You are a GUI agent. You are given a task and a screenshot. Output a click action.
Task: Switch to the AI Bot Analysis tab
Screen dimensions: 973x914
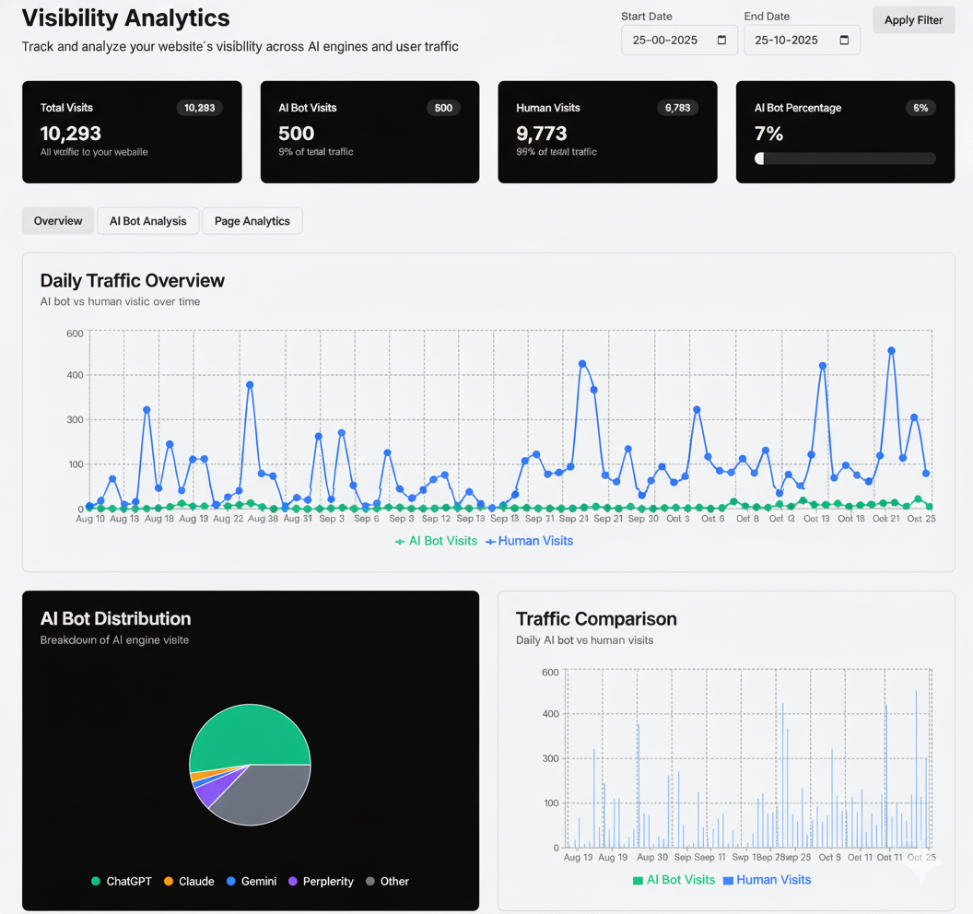click(147, 221)
